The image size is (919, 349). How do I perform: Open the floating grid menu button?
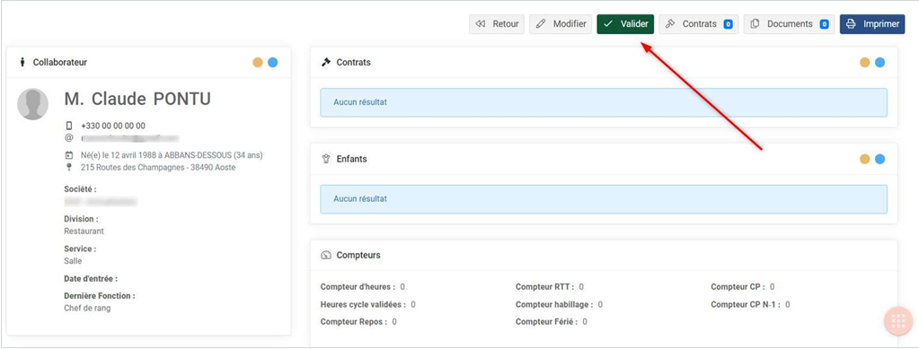[x=898, y=320]
